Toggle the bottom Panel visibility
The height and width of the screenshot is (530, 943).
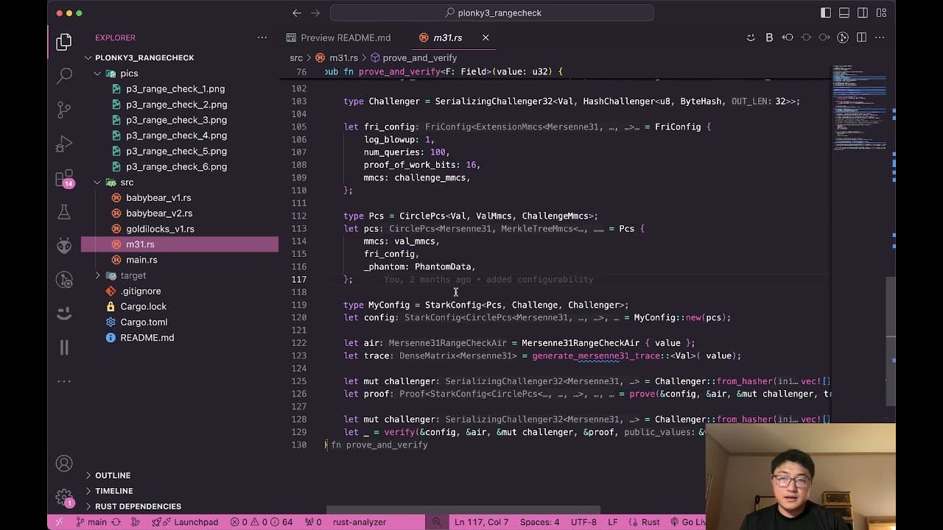844,13
